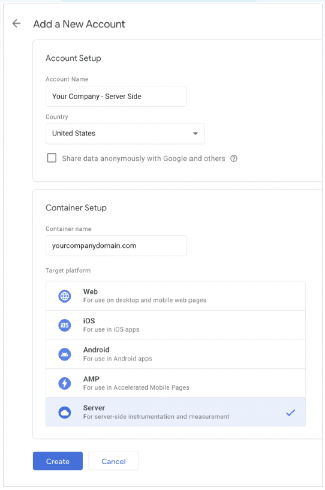Click the Create button
325x490 pixels.
pyautogui.click(x=58, y=461)
